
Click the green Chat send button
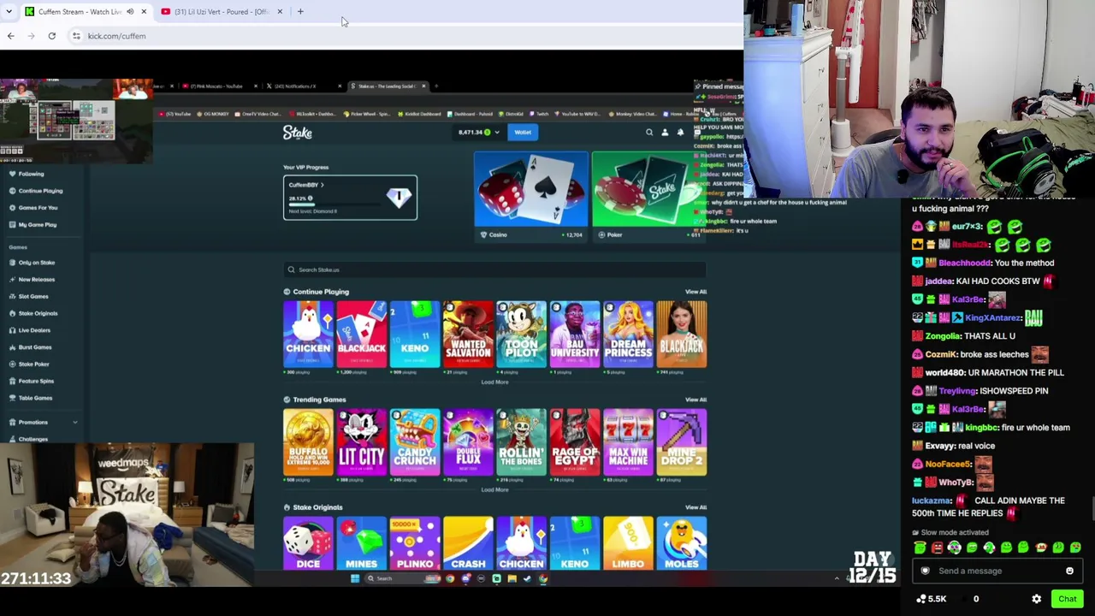(1067, 599)
